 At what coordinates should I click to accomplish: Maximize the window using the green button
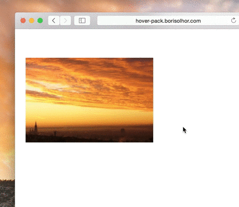[x=40, y=21]
